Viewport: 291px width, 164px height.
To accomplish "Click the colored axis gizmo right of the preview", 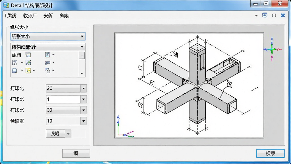I will coord(272,49).
